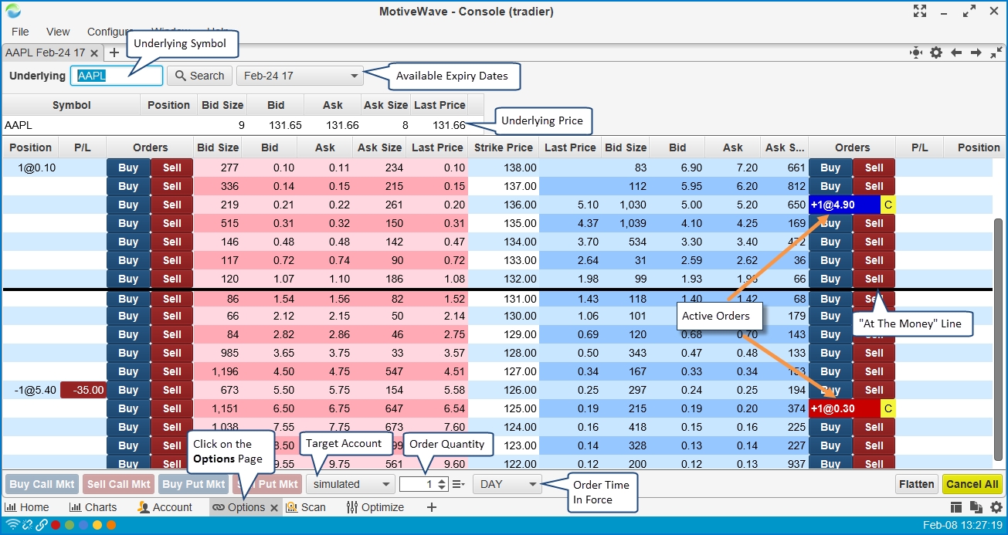Screen dimensions: 1008x535
Task: Click the WiFi connection status icon
Action: (x=12, y=525)
